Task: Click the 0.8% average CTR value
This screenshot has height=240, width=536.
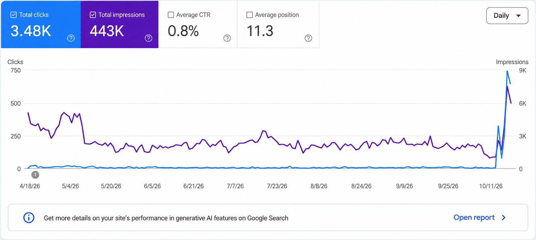Action: pos(183,31)
